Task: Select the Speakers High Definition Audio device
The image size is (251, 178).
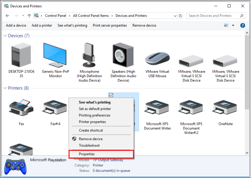Action: [x=123, y=55]
